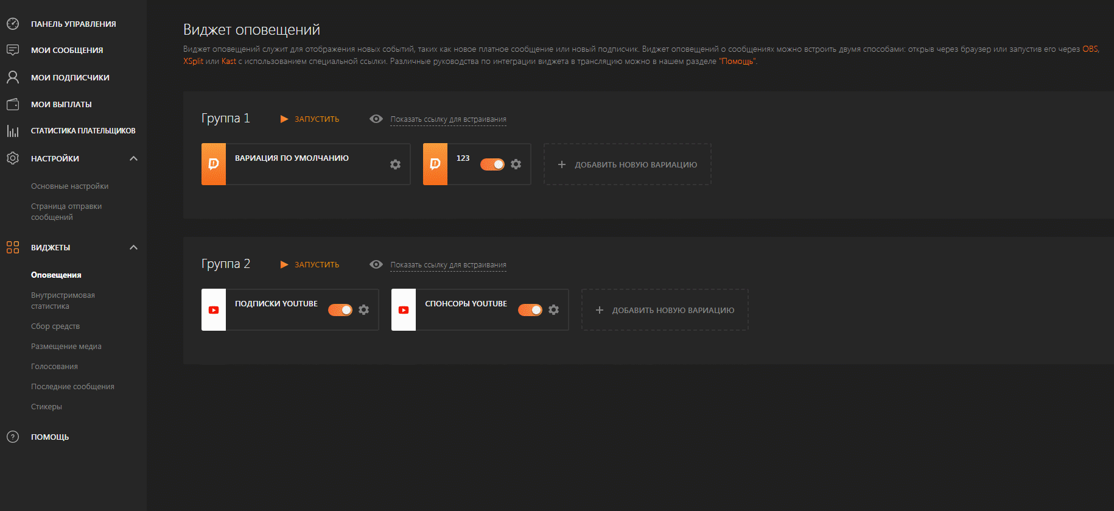The width and height of the screenshot is (1114, 511).
Task: Collapse the Виджеты sidebar section
Action: click(x=133, y=247)
